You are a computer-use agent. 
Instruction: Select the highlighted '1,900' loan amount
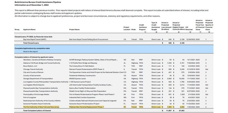169,107
